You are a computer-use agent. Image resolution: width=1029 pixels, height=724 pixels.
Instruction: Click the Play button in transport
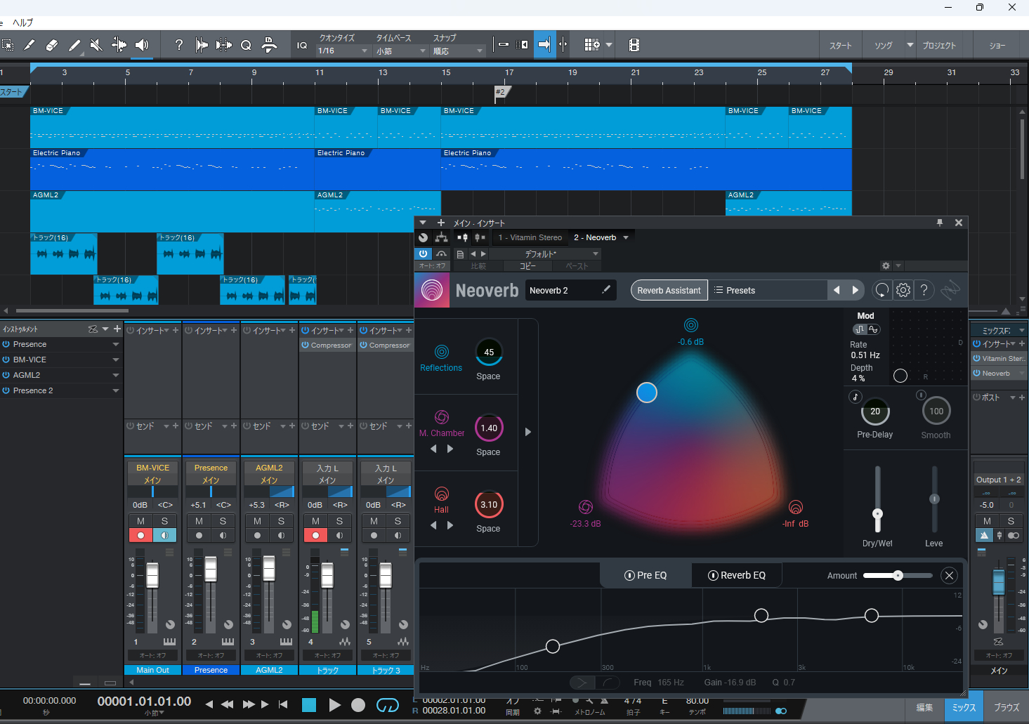pyautogui.click(x=334, y=705)
